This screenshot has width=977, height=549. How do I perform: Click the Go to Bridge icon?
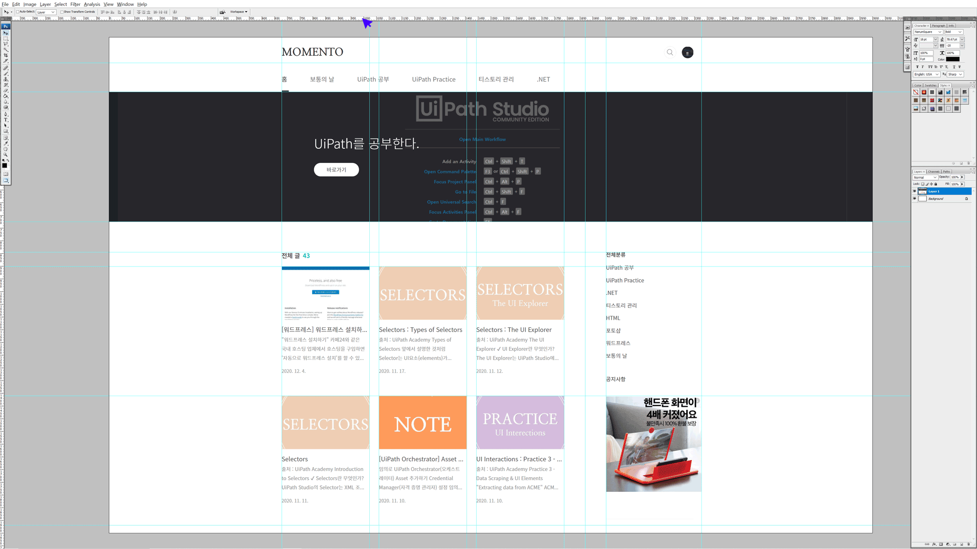click(222, 12)
